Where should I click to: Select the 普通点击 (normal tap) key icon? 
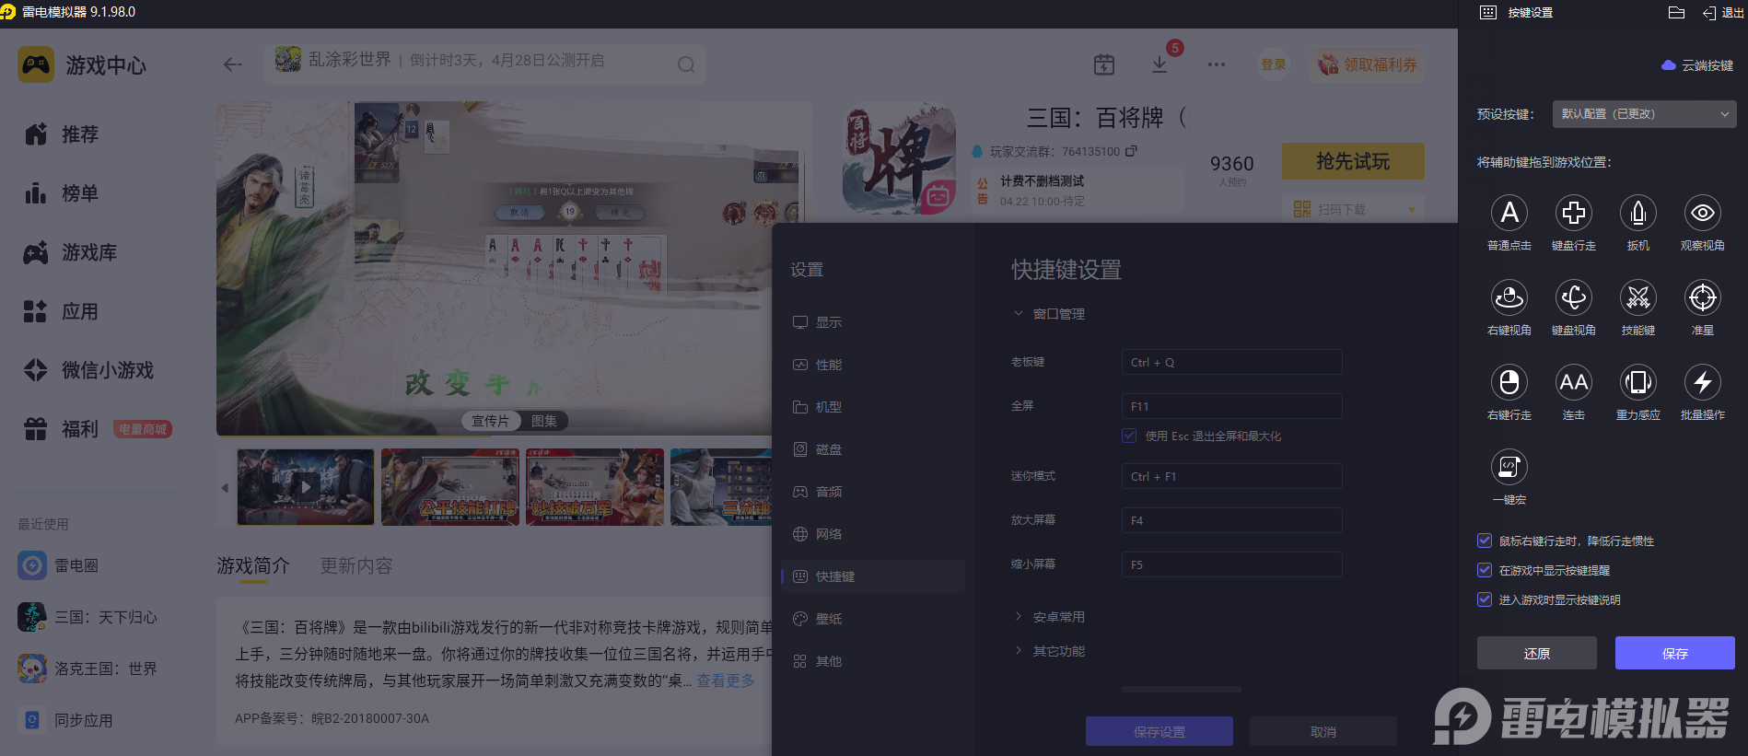pos(1509,213)
